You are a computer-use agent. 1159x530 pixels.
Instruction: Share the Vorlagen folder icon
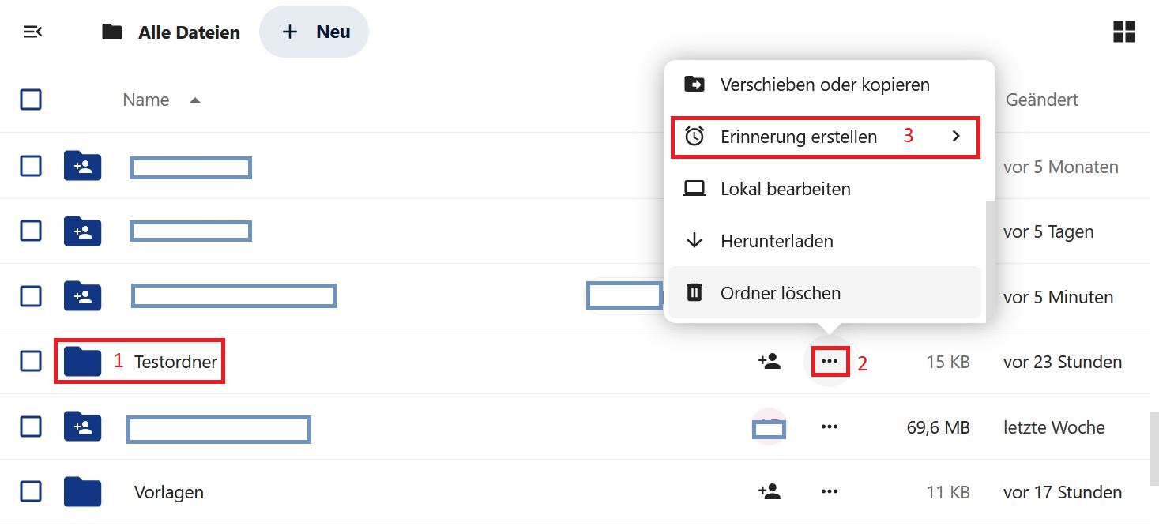click(x=769, y=491)
